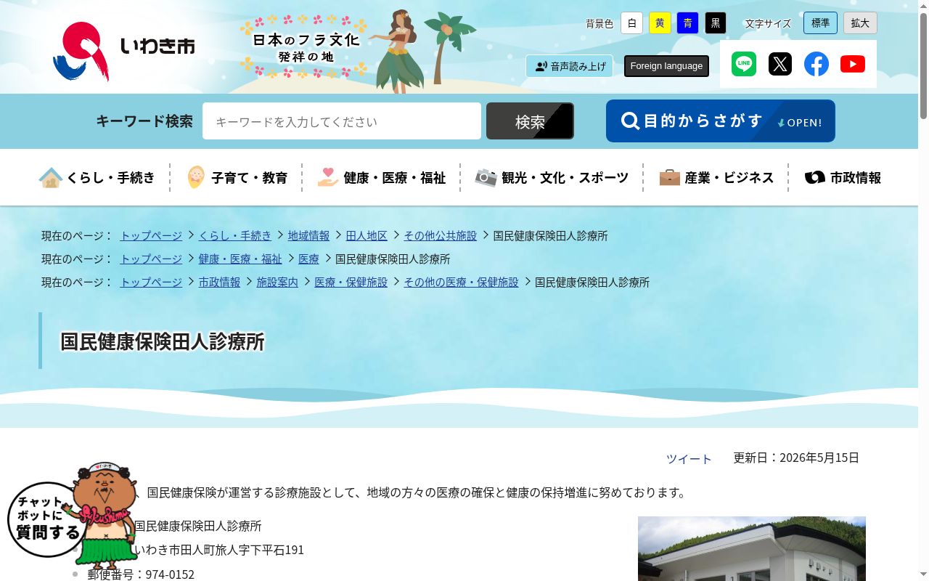Viewport: 929px width, 581px height.
Task: Open the Foreign language options
Action: tap(666, 66)
